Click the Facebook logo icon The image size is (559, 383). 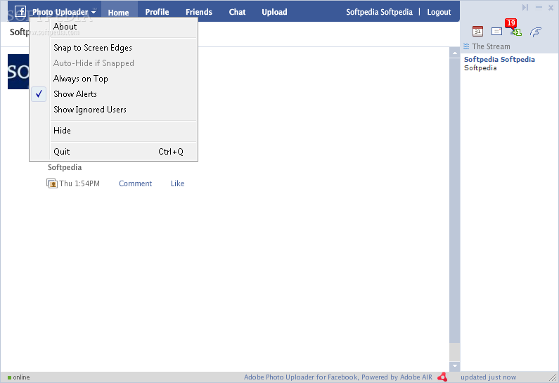click(20, 12)
